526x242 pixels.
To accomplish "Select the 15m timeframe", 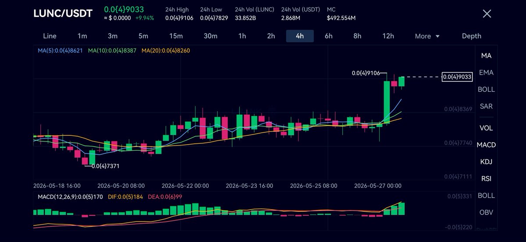I will (x=176, y=36).
